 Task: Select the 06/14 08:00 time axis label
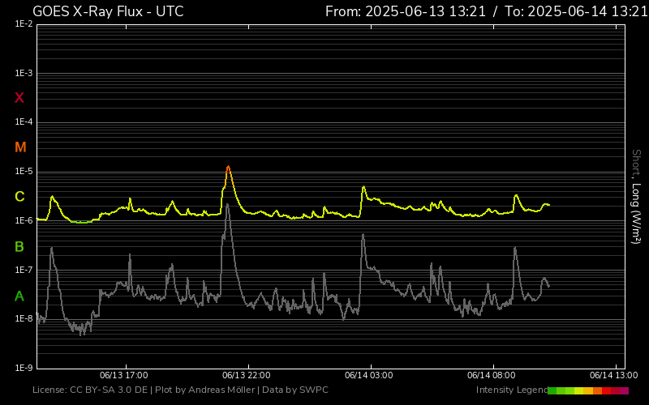click(x=492, y=376)
